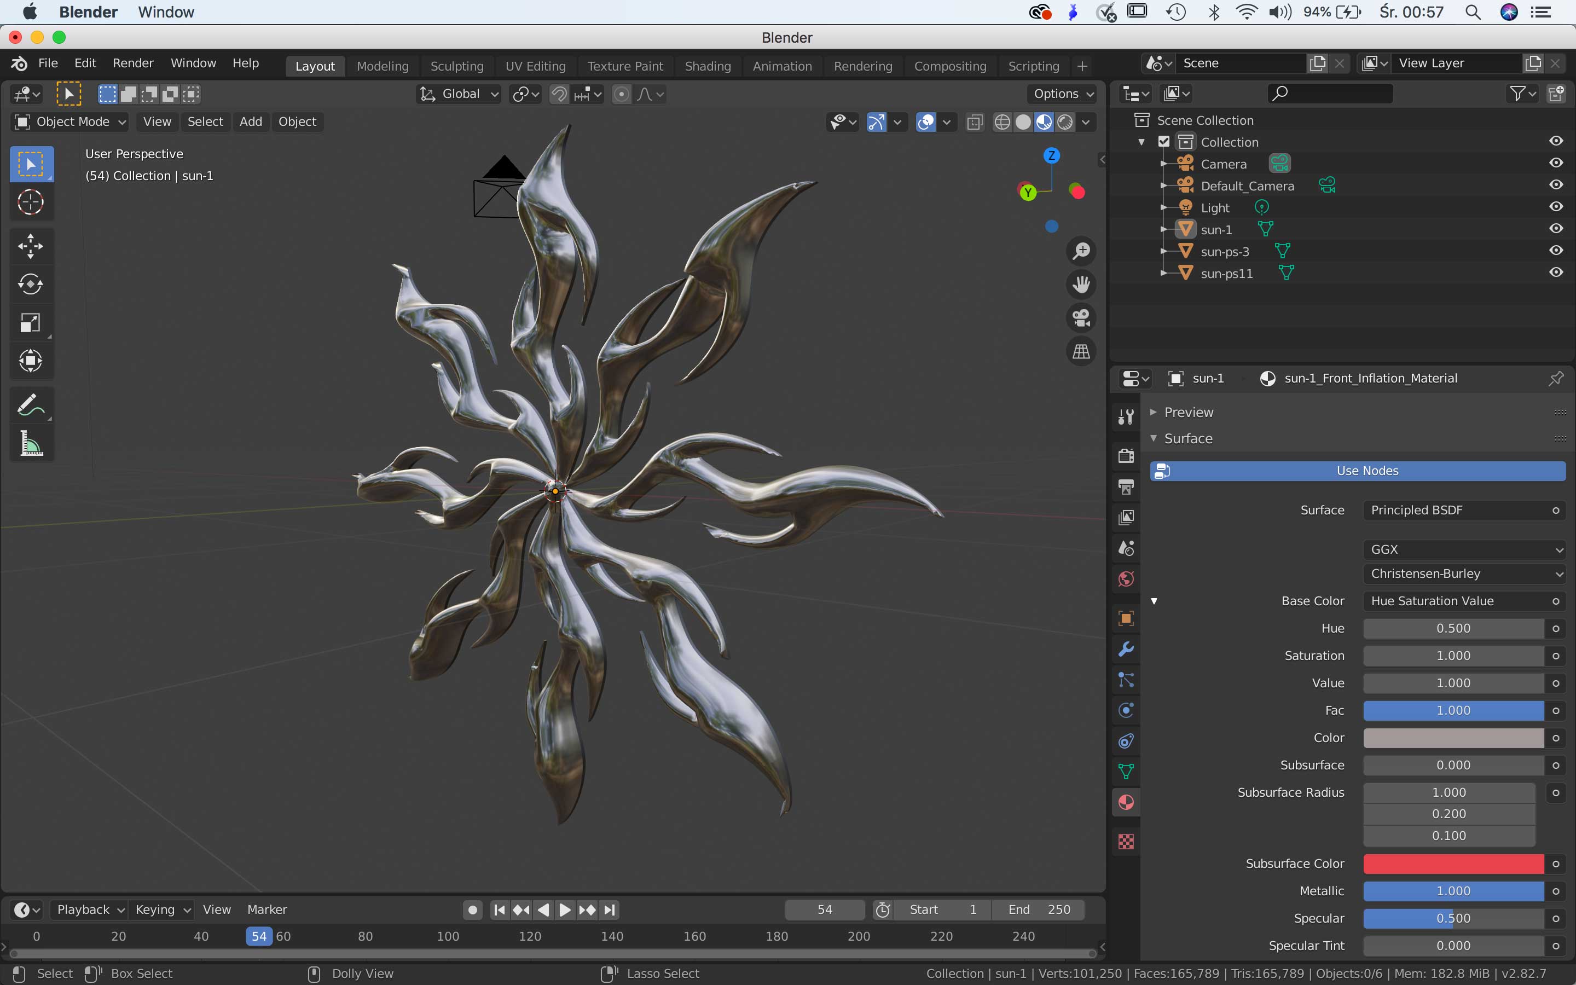The image size is (1576, 985).
Task: Open the Modifier wrench properties tab
Action: point(1126,649)
